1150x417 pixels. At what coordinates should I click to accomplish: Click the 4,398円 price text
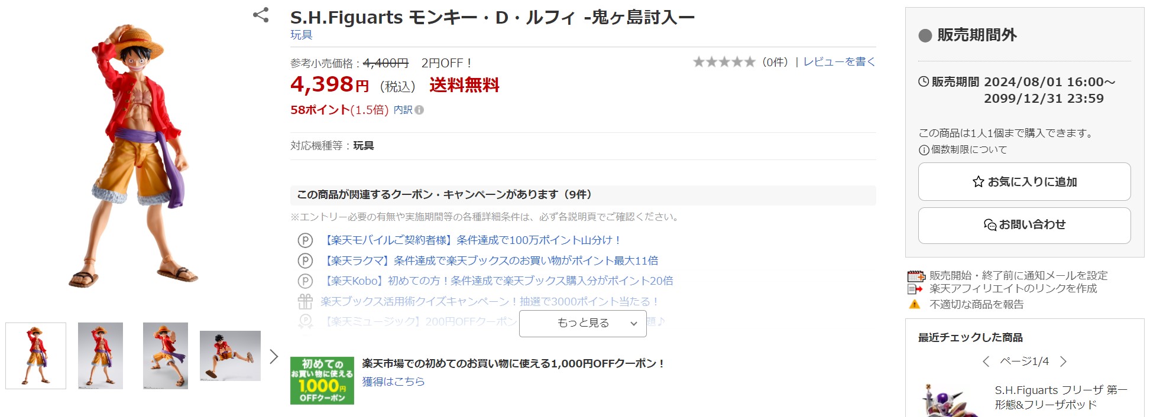click(x=329, y=85)
